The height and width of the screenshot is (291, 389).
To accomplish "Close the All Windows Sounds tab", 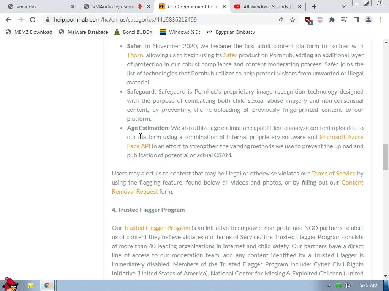I will coord(300,7).
